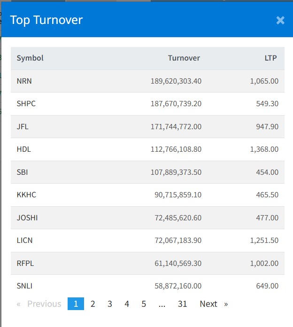
Task: Click the JFL symbol entry
Action: point(23,127)
